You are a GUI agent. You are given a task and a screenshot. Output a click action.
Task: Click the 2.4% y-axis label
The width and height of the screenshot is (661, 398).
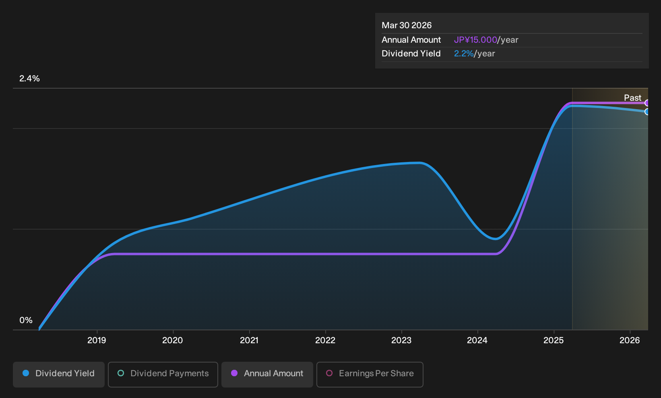[29, 79]
